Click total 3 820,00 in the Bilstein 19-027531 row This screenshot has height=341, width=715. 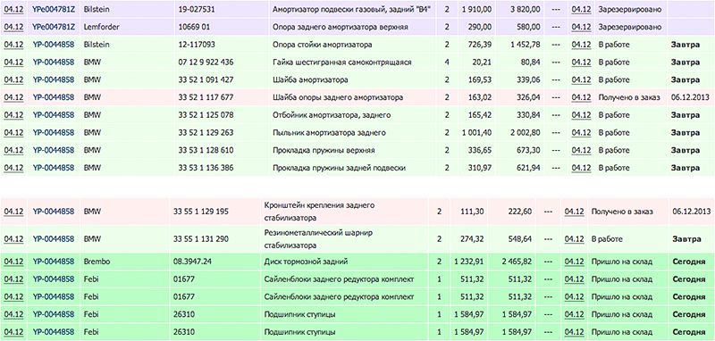pos(526,9)
